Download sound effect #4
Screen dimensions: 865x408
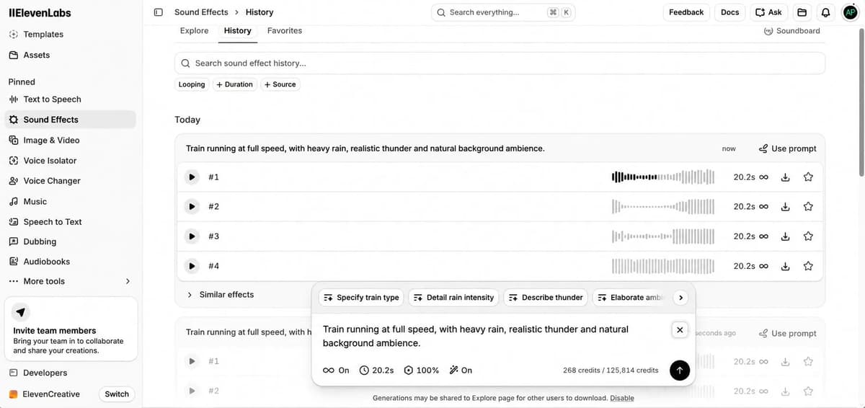pyautogui.click(x=786, y=266)
